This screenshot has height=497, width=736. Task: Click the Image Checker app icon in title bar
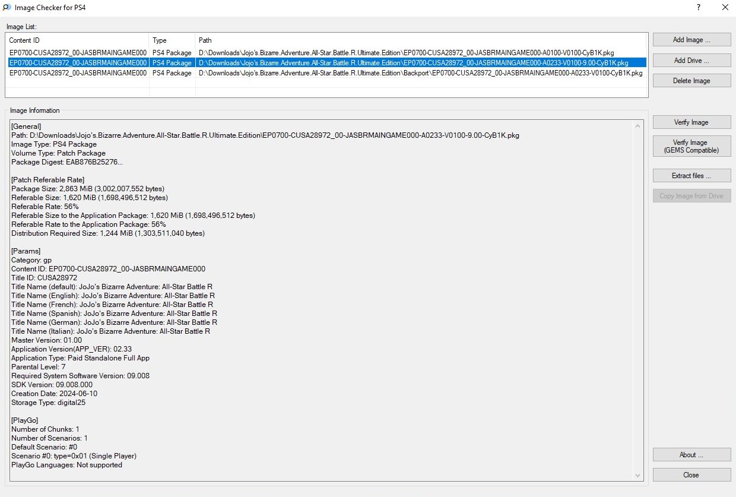pyautogui.click(x=7, y=8)
